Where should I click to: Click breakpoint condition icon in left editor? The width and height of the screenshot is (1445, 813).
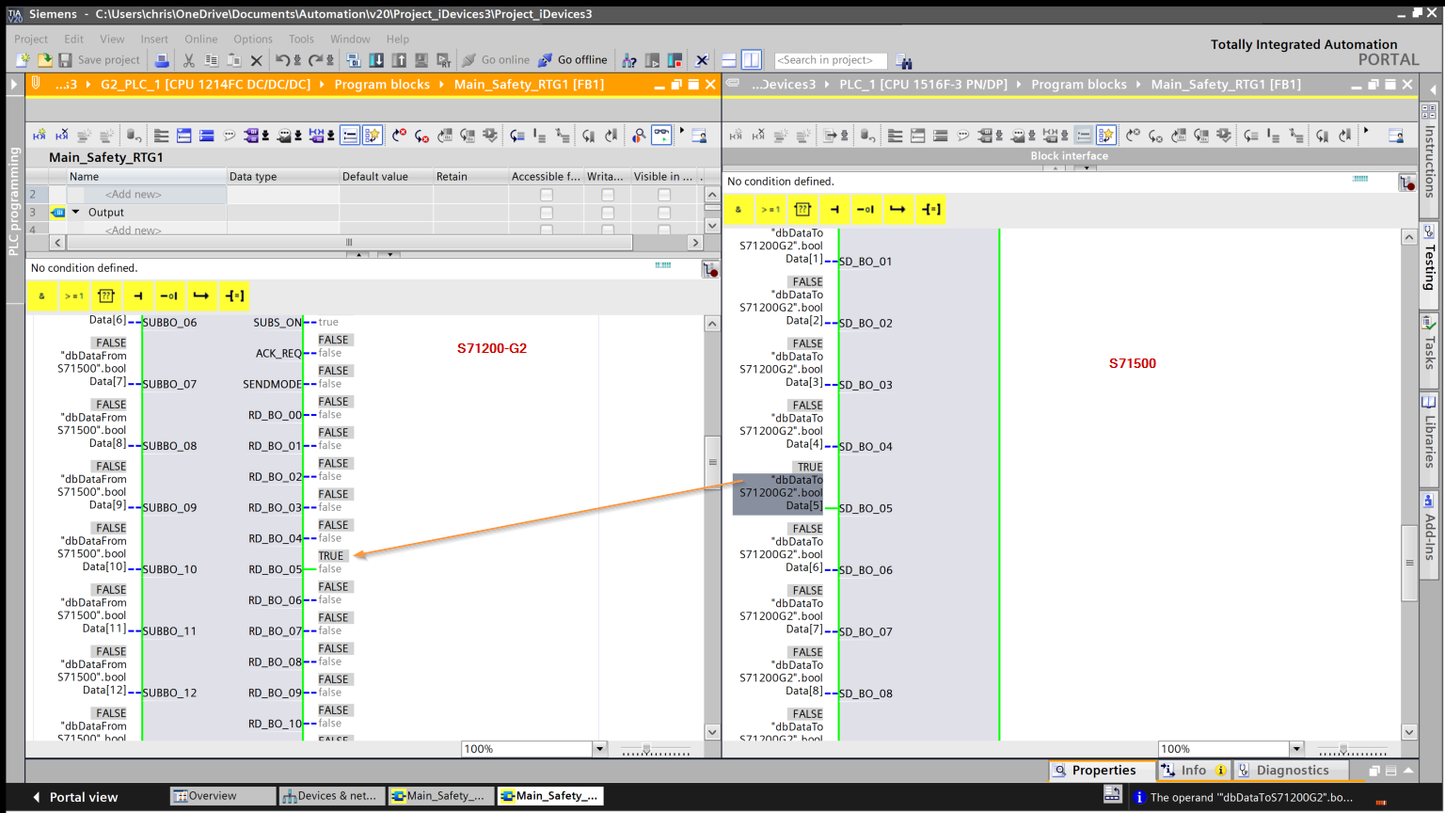coord(710,270)
